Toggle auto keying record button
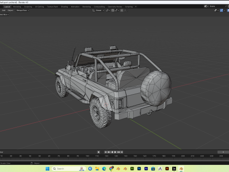Screen dimensions: 229x172 (x=98, y=152)
